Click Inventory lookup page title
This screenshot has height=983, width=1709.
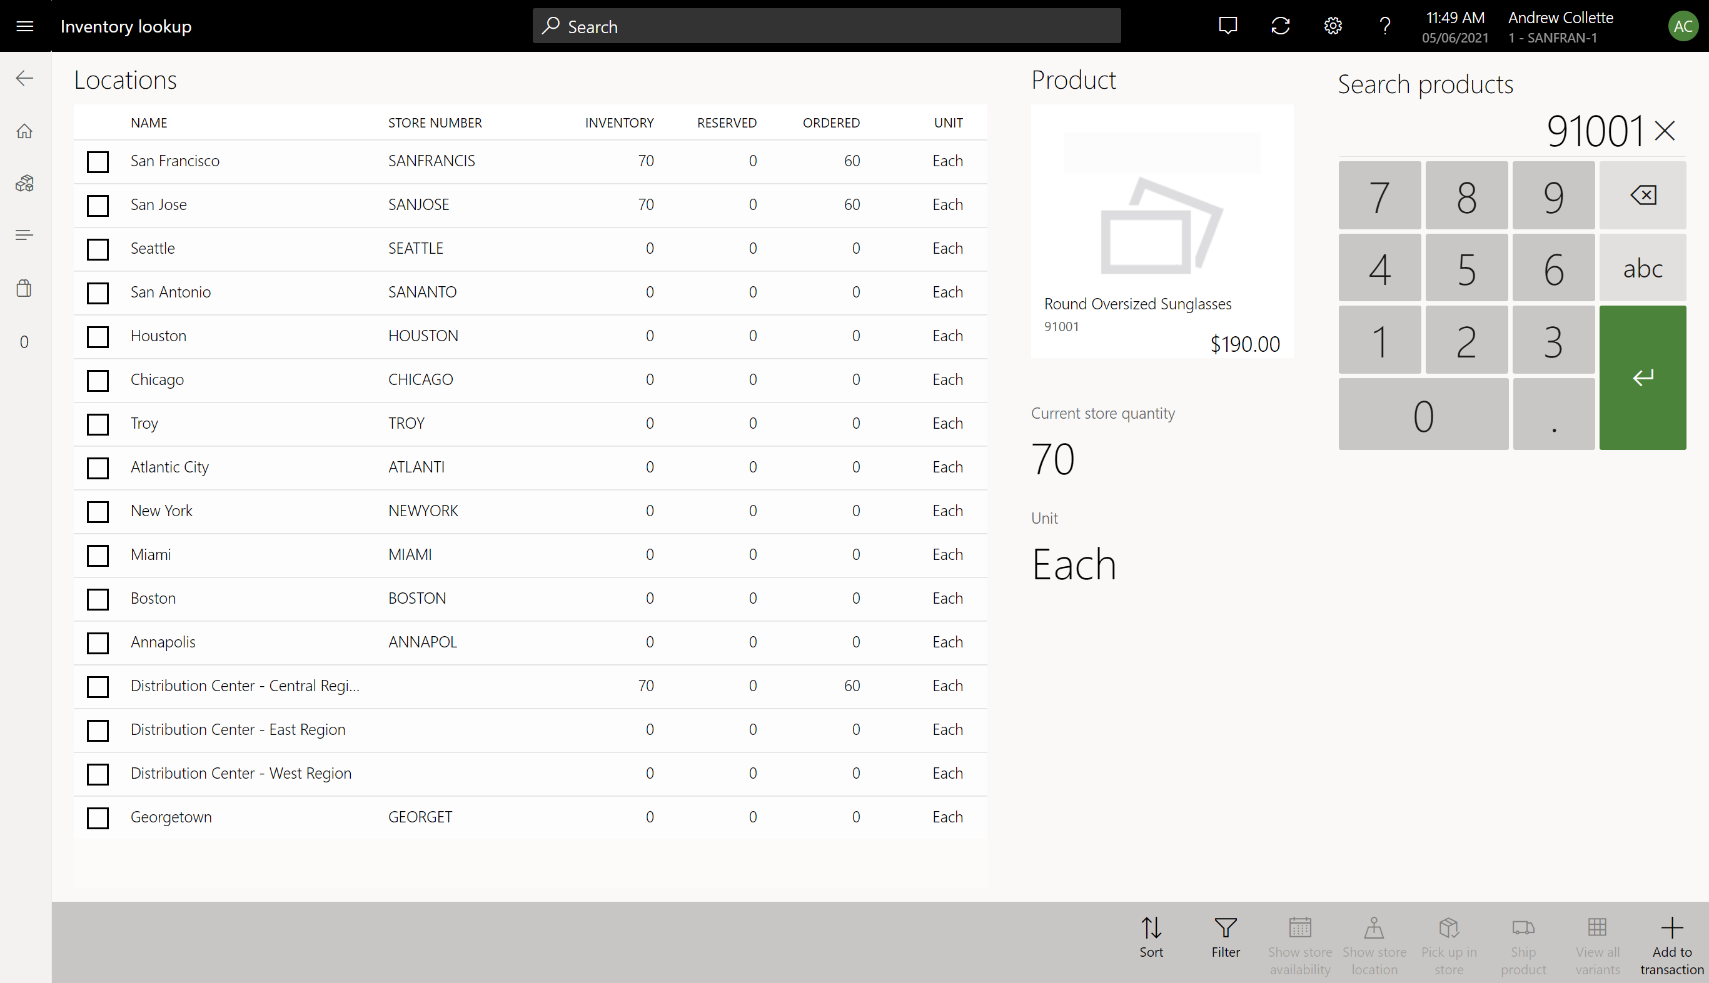tap(126, 26)
